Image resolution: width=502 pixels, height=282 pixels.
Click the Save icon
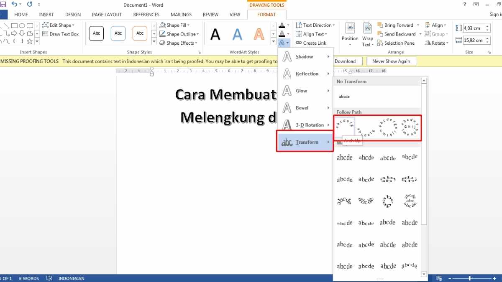[x=3, y=4]
